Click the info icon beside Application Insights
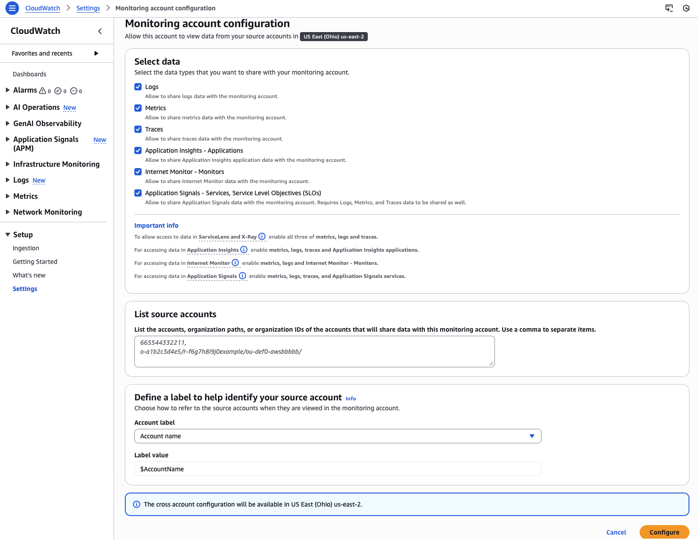 244,249
